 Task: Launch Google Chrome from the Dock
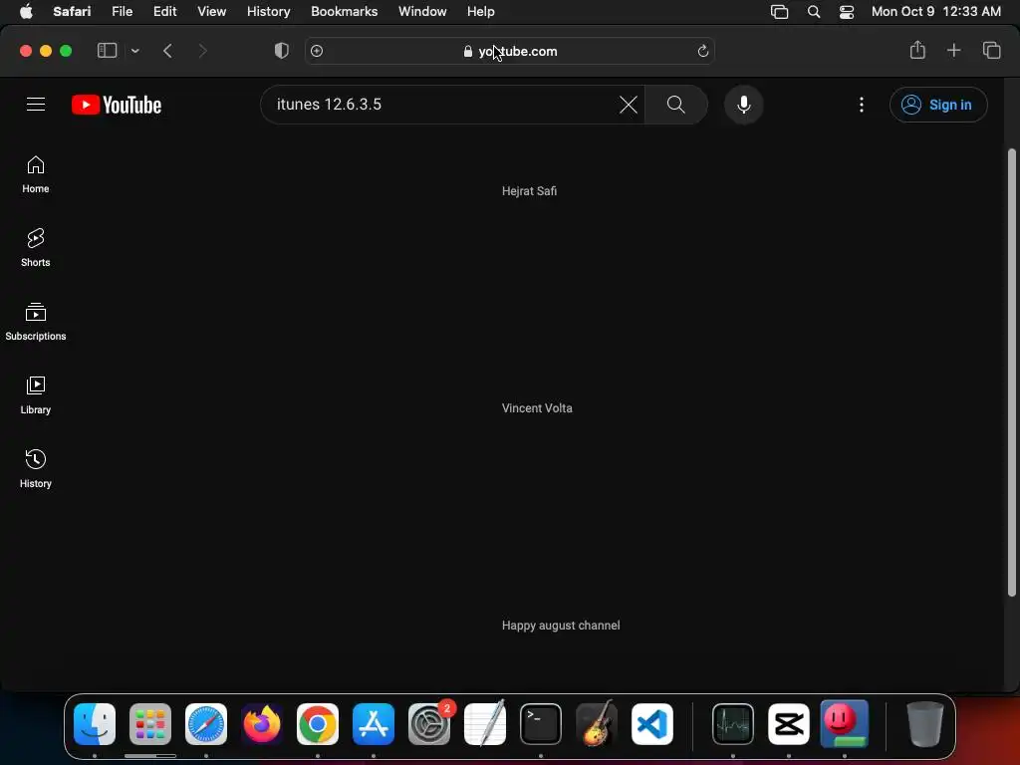pos(318,724)
